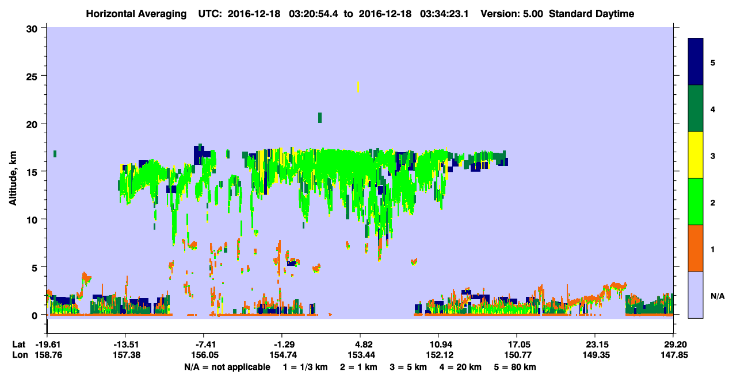Click the colorbar label '3'
The image size is (748, 383).
click(713, 155)
